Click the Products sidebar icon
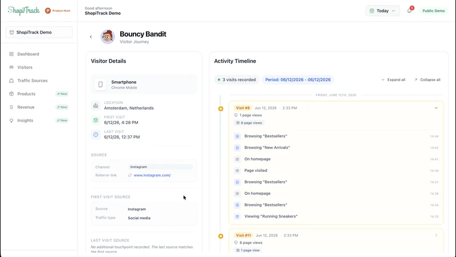This screenshot has width=456, height=257. [11, 94]
